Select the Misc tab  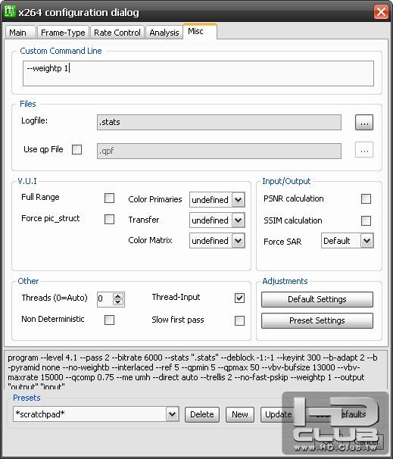pyautogui.click(x=200, y=31)
